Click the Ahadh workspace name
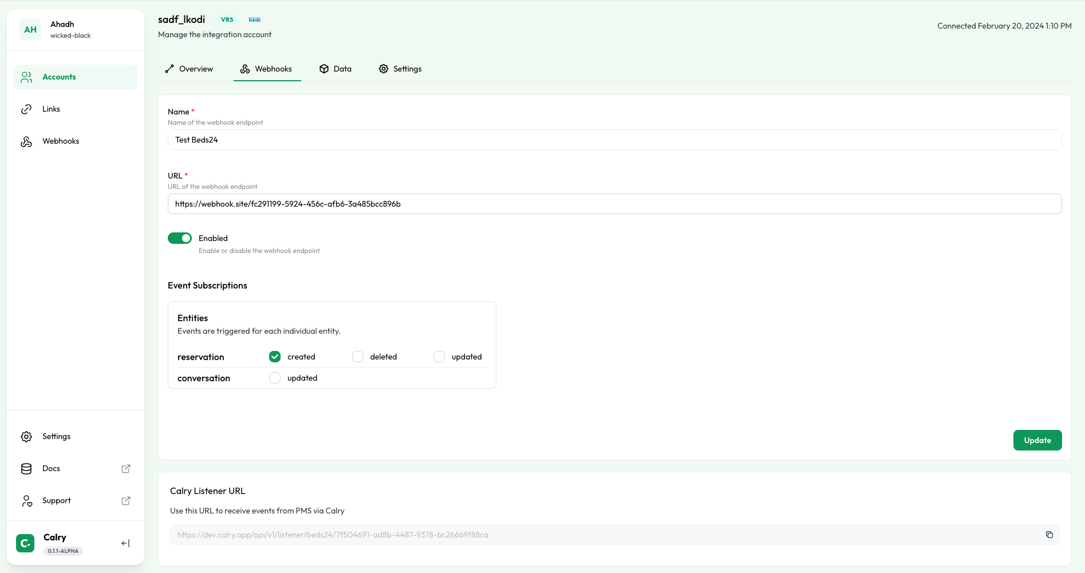1085x573 pixels. (x=62, y=24)
